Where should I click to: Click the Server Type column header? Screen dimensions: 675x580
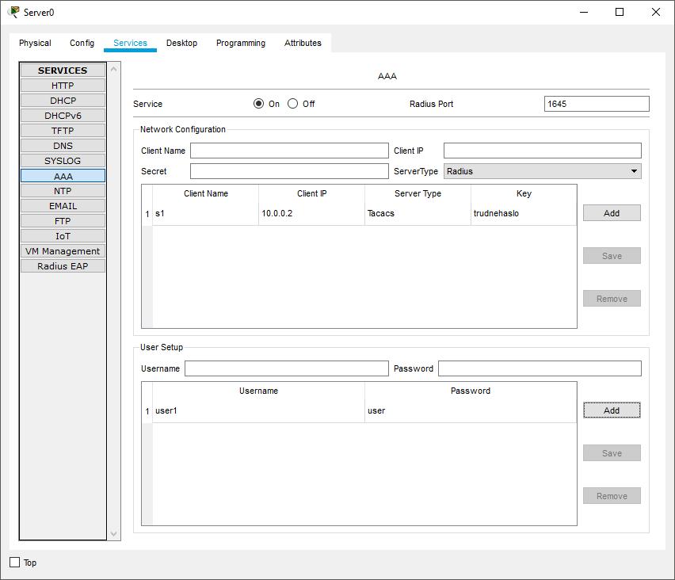point(418,194)
